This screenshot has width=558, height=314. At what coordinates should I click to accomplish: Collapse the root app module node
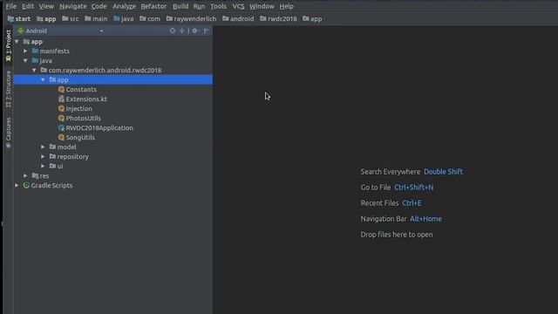pos(17,42)
